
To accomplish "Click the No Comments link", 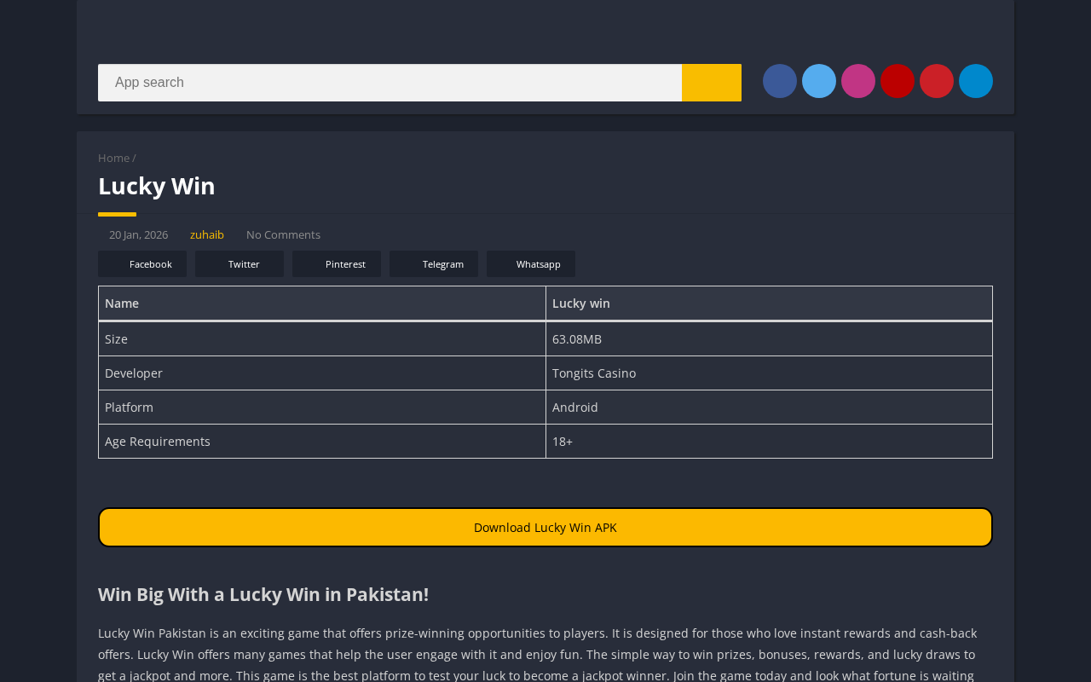I will click(283, 234).
